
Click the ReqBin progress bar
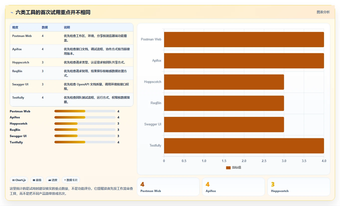(x=85, y=130)
